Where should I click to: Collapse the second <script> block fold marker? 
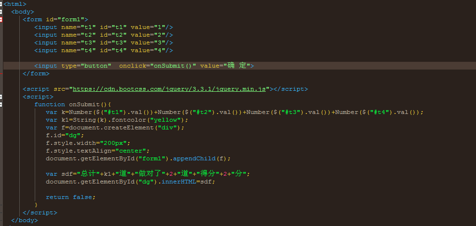[x=1, y=97]
